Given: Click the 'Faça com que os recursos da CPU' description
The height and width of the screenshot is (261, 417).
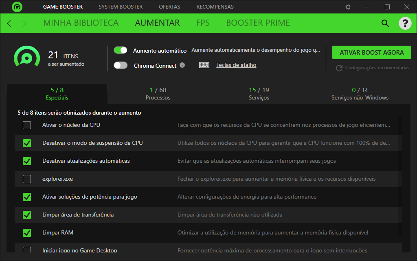Looking at the screenshot, I should (284, 125).
